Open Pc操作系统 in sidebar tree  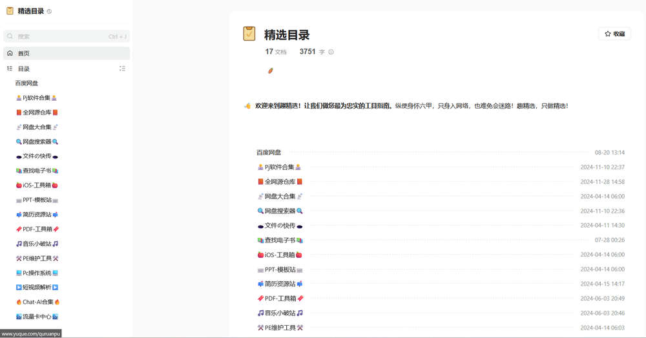click(37, 273)
